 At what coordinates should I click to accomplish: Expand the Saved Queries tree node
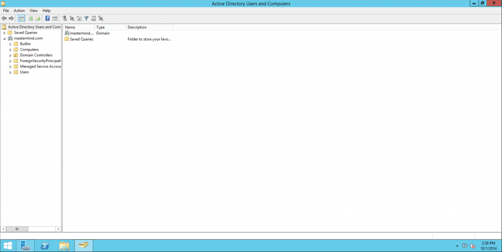point(4,33)
